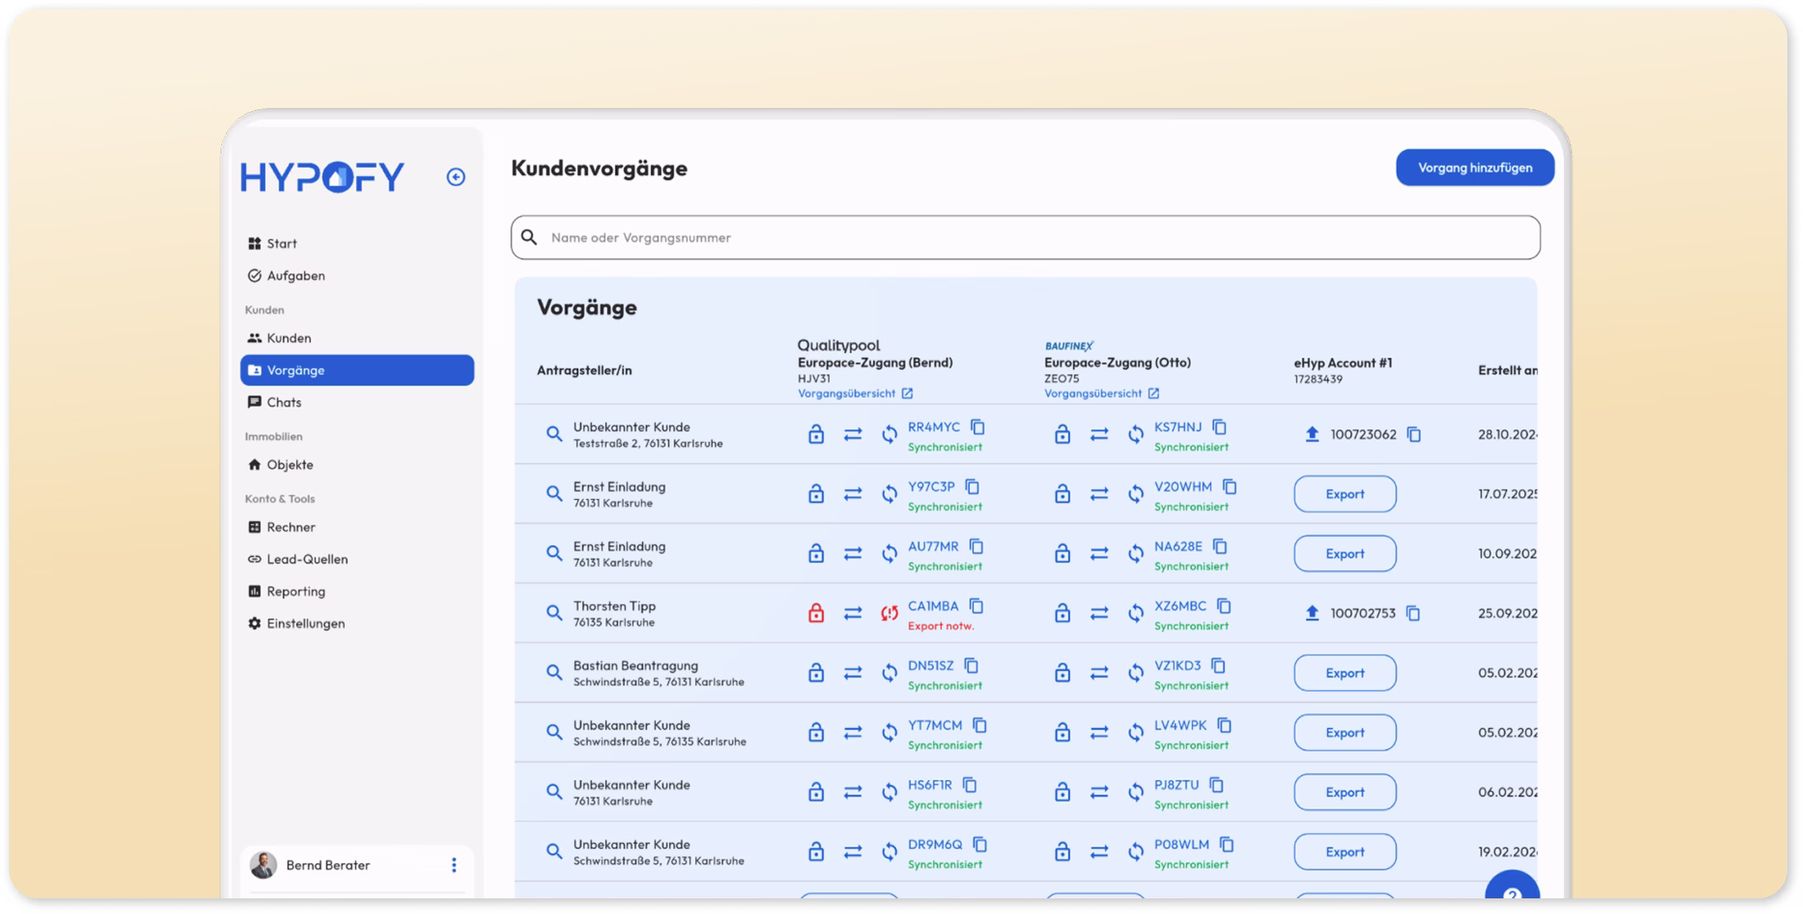Open Chats in the sidebar
The width and height of the screenshot is (1803, 914).
[283, 402]
